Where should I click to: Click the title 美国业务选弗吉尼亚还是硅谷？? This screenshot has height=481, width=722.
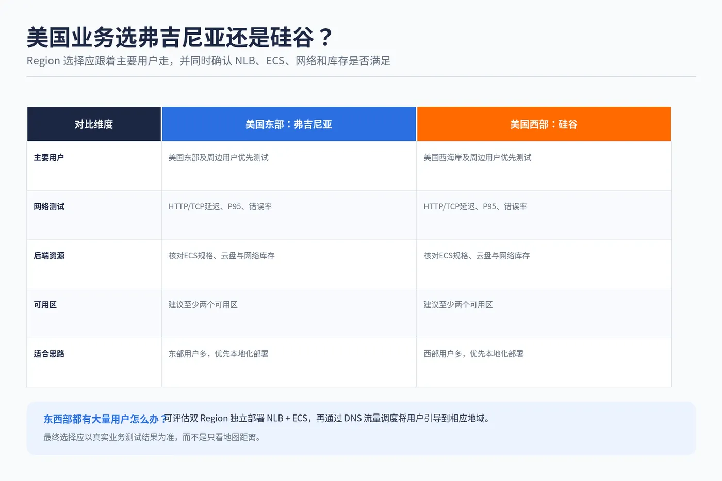[180, 37]
